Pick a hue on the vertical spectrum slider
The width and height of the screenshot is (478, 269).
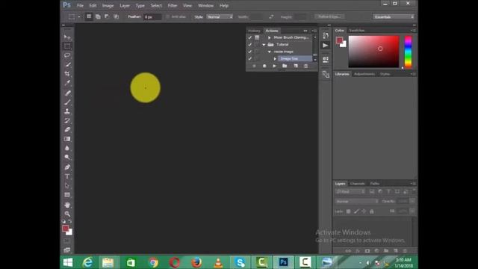tap(409, 52)
